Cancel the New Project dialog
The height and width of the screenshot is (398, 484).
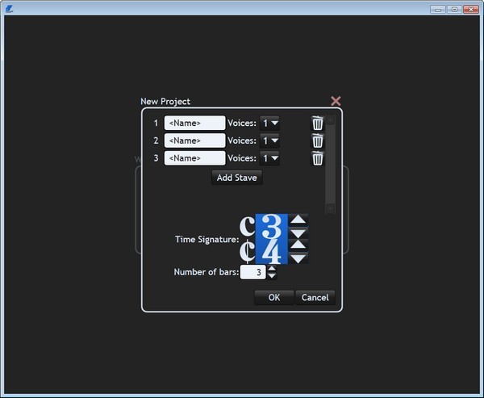(x=315, y=297)
